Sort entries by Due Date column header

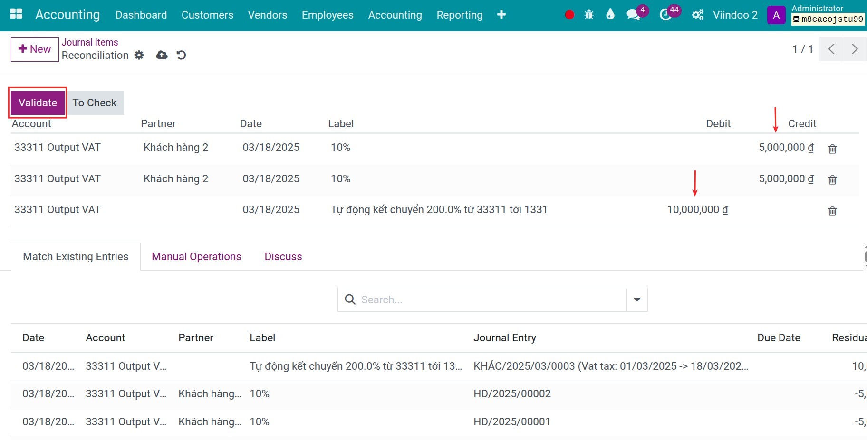pos(779,337)
